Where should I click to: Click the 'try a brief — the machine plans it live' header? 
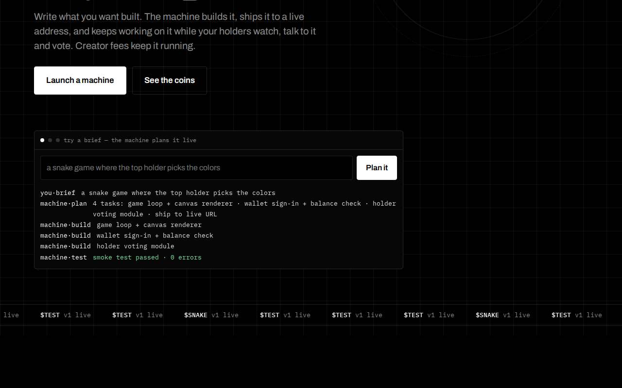(130, 140)
